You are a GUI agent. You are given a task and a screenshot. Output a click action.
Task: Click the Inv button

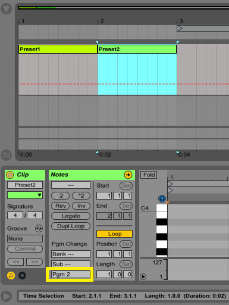[x=81, y=206]
